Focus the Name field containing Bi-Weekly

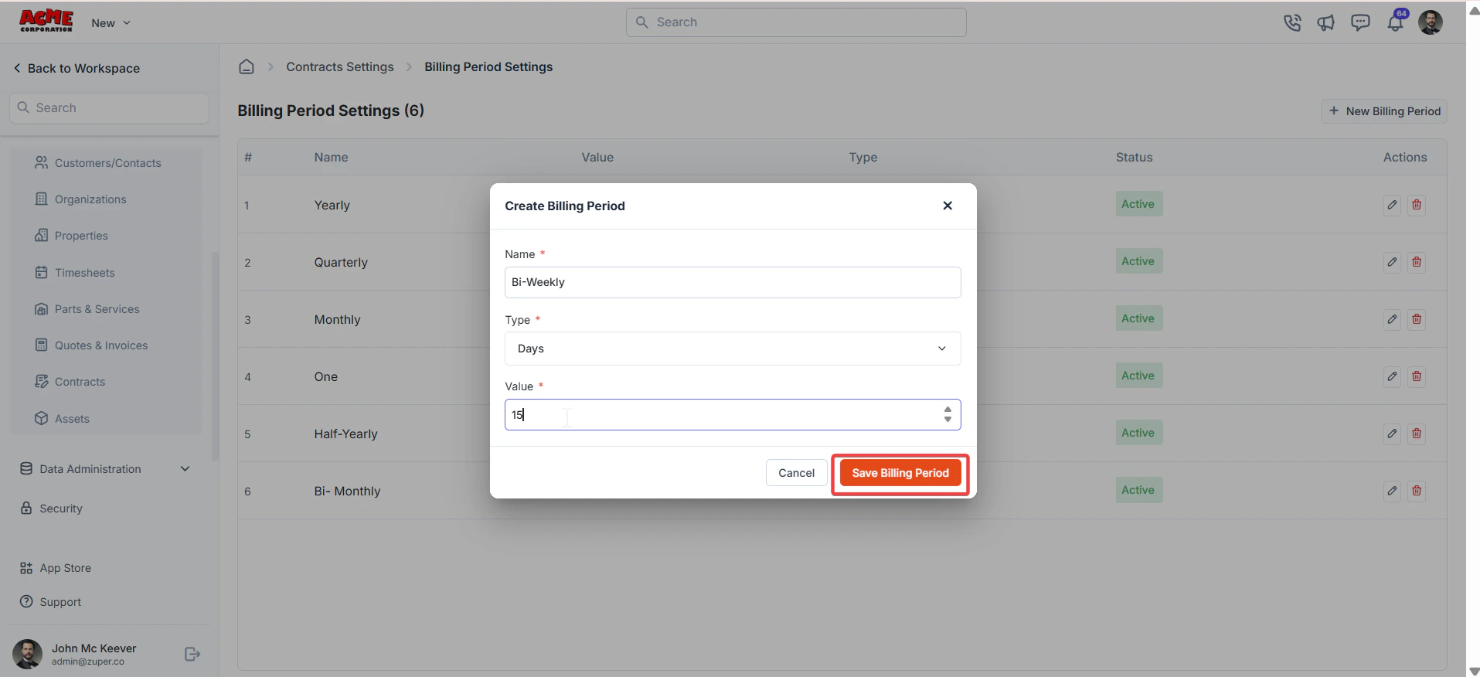733,282
